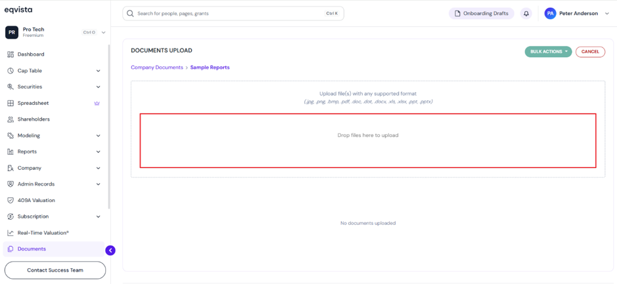Click the Dashboard grid icon in sidebar
Image resolution: width=617 pixels, height=284 pixels.
point(11,54)
